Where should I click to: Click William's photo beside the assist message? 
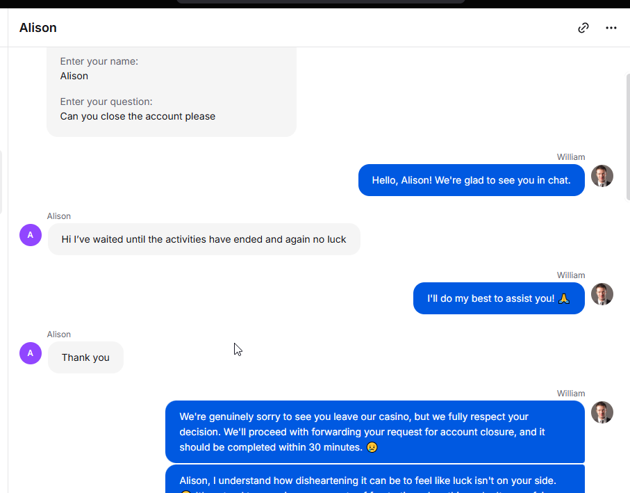tap(602, 294)
